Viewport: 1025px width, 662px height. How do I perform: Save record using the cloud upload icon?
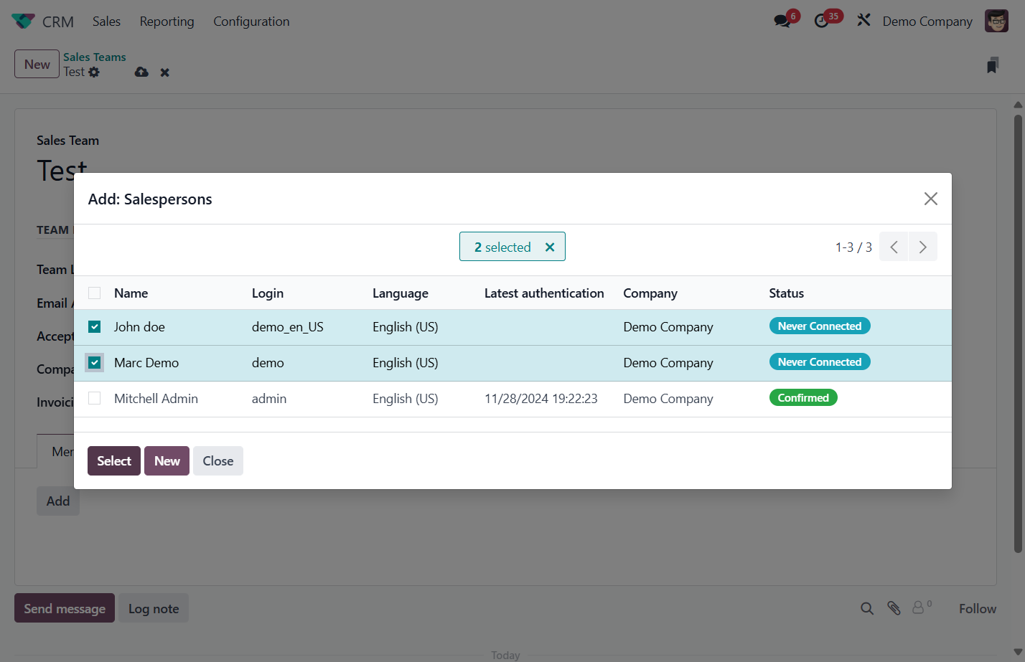[x=141, y=72]
